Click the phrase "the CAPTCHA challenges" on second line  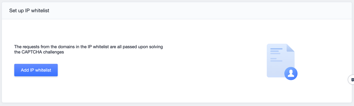pos(39,52)
